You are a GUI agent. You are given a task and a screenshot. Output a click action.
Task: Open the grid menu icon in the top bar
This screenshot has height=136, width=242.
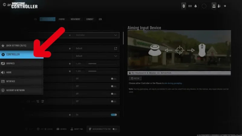(x=190, y=6)
